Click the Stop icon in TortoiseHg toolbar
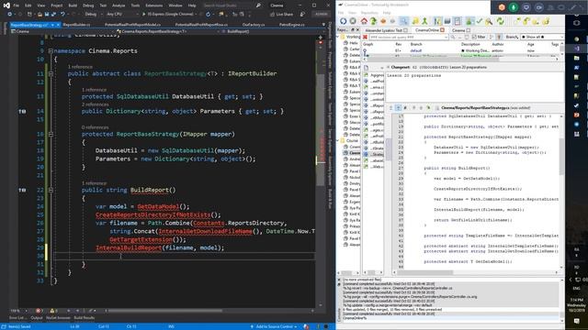 click(x=353, y=21)
